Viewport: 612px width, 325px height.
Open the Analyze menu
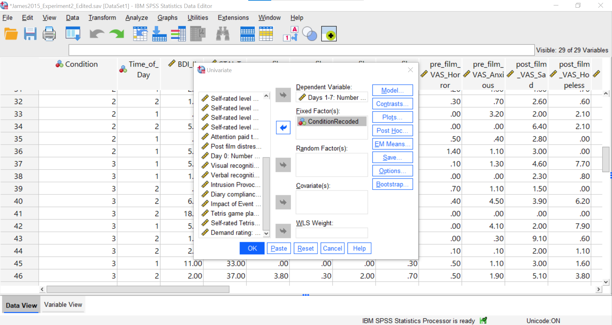pos(137,18)
